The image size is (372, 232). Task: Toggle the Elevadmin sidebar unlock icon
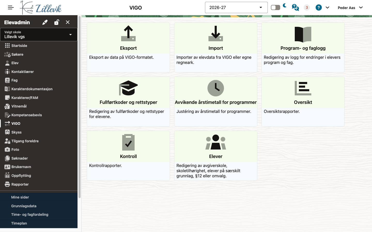(57, 22)
